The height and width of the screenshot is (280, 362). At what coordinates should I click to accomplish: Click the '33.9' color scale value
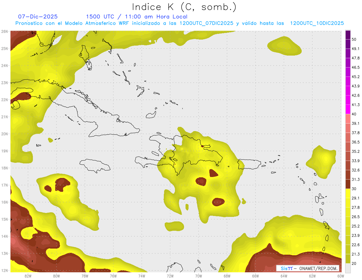356,161
